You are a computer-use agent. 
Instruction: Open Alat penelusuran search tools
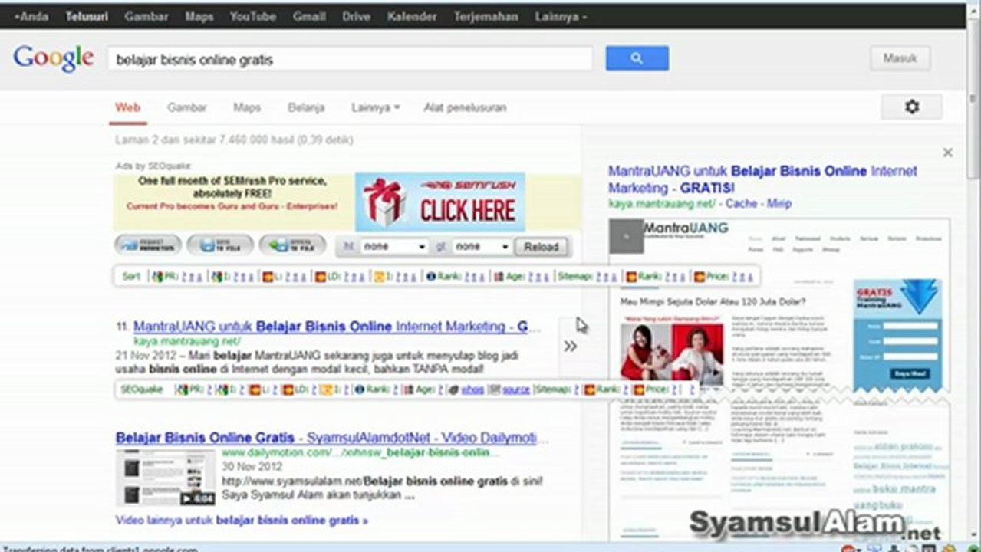(x=465, y=107)
